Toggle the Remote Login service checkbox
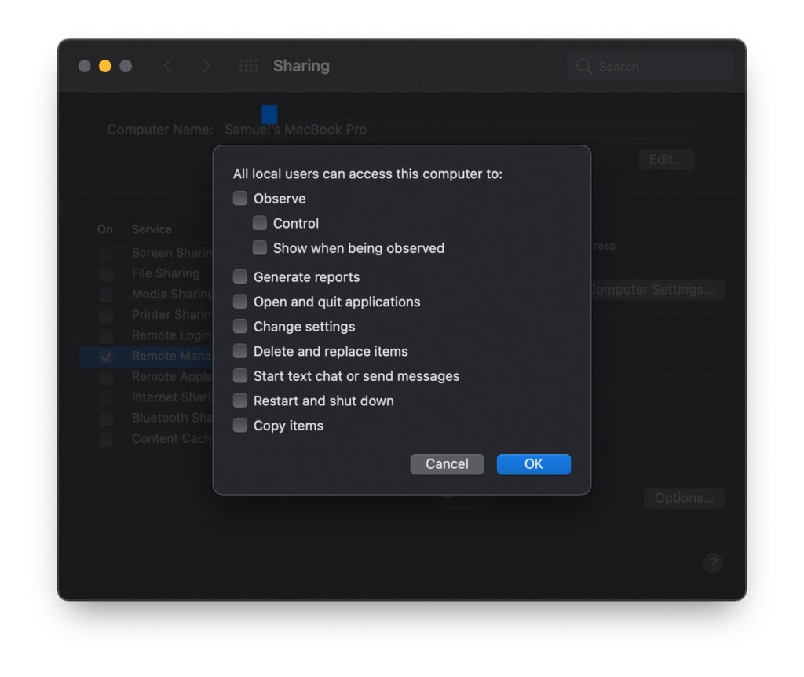 pyautogui.click(x=106, y=335)
